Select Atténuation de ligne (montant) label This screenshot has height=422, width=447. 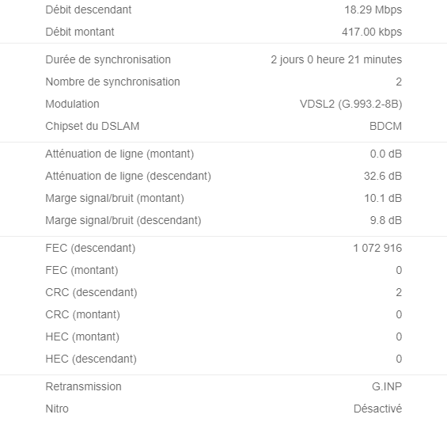point(119,154)
